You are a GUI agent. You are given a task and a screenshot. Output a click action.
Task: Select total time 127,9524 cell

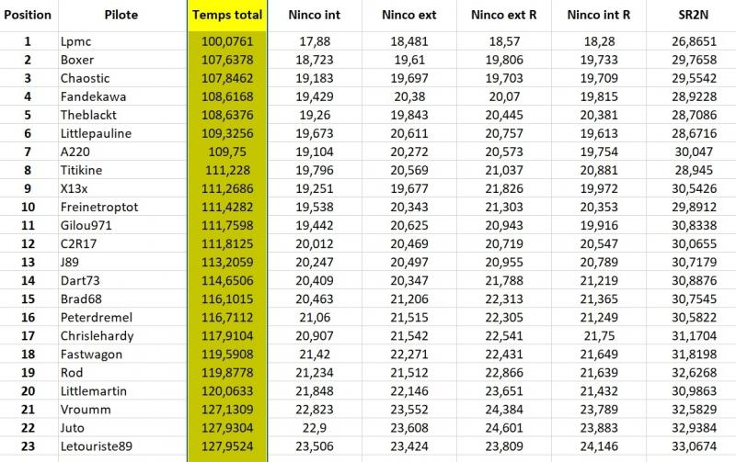click(227, 446)
